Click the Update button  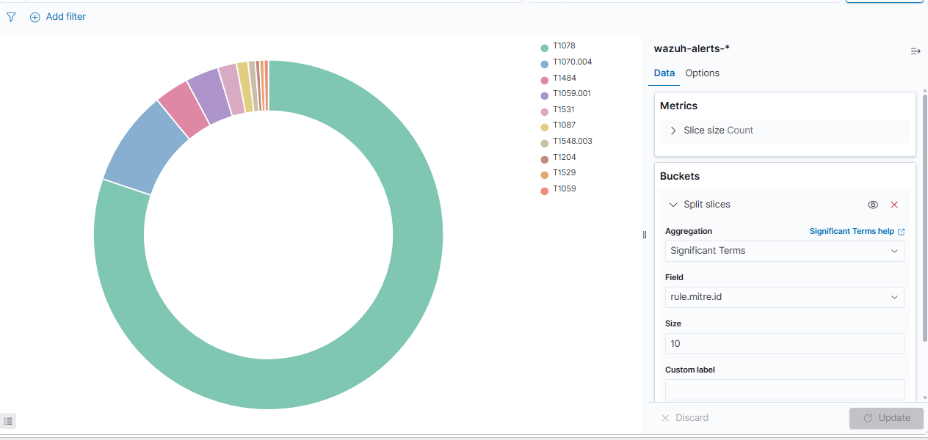(886, 418)
